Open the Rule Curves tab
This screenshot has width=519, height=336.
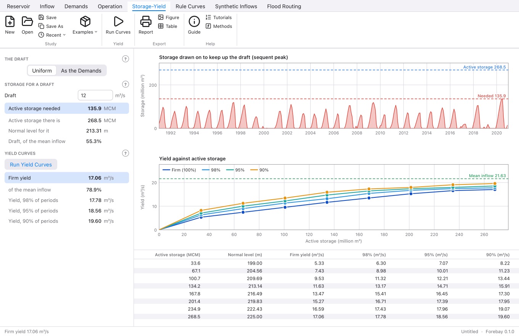point(190,6)
